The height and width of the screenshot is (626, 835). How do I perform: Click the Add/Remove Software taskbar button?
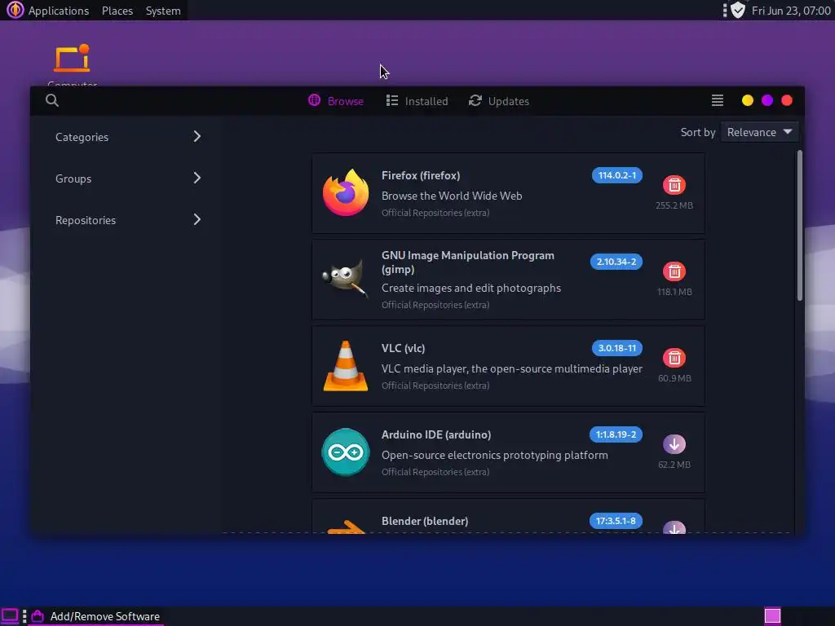(95, 616)
